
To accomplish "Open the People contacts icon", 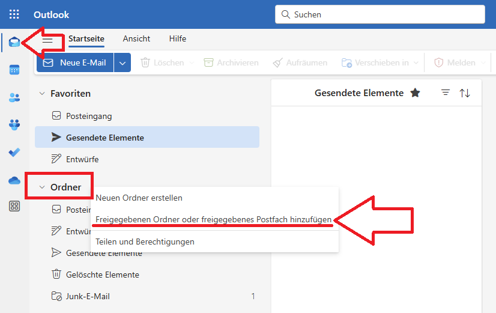I will point(14,97).
